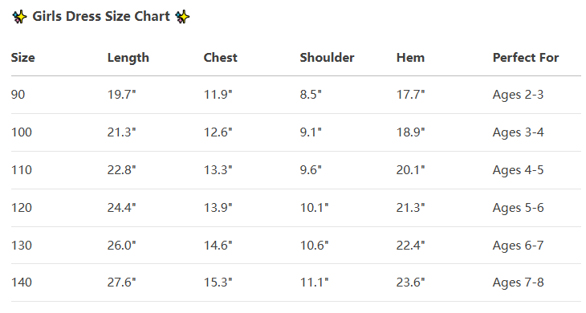Click the 23.6" hem value
The width and height of the screenshot is (586, 313).
pyautogui.click(x=410, y=282)
